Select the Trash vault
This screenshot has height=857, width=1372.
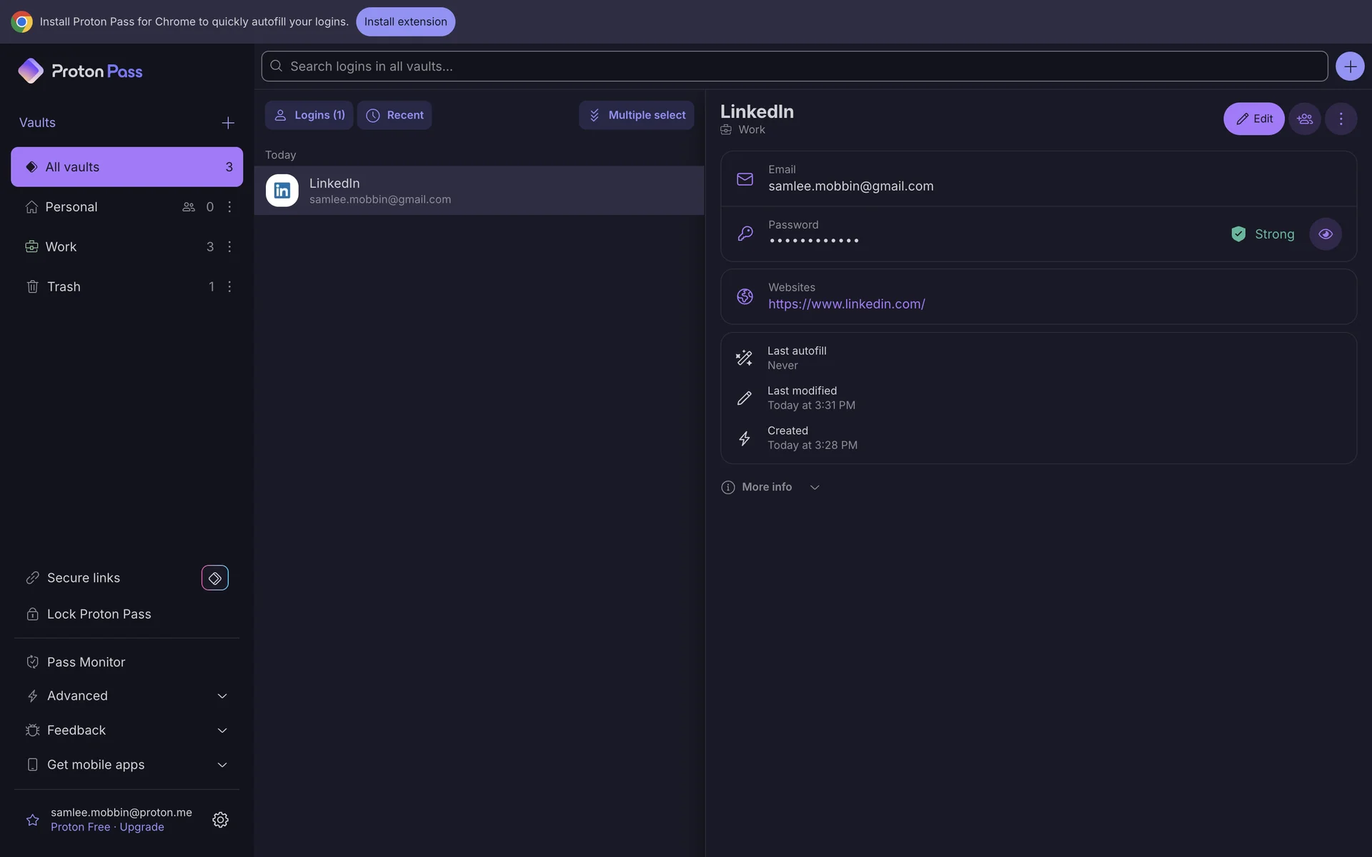[x=64, y=286]
